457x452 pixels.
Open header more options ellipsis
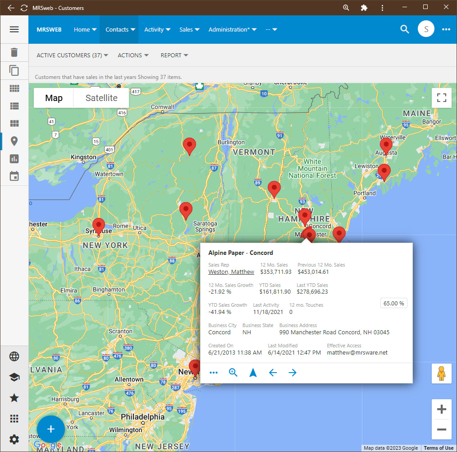coord(446,29)
